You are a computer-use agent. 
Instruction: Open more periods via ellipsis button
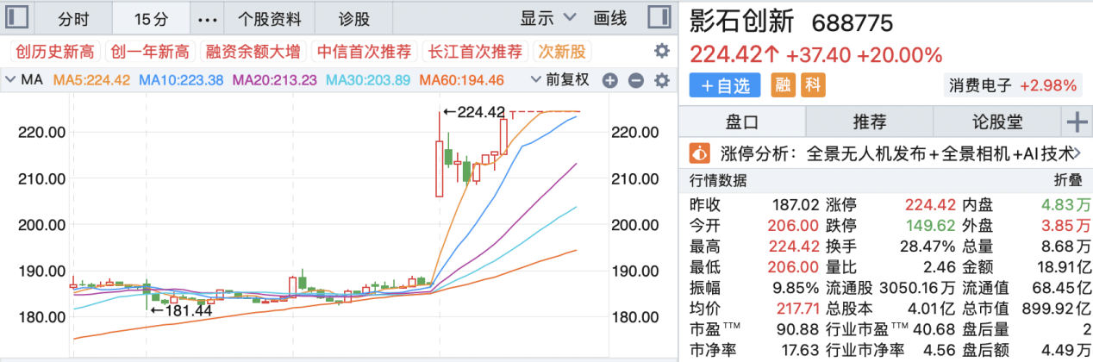point(208,17)
